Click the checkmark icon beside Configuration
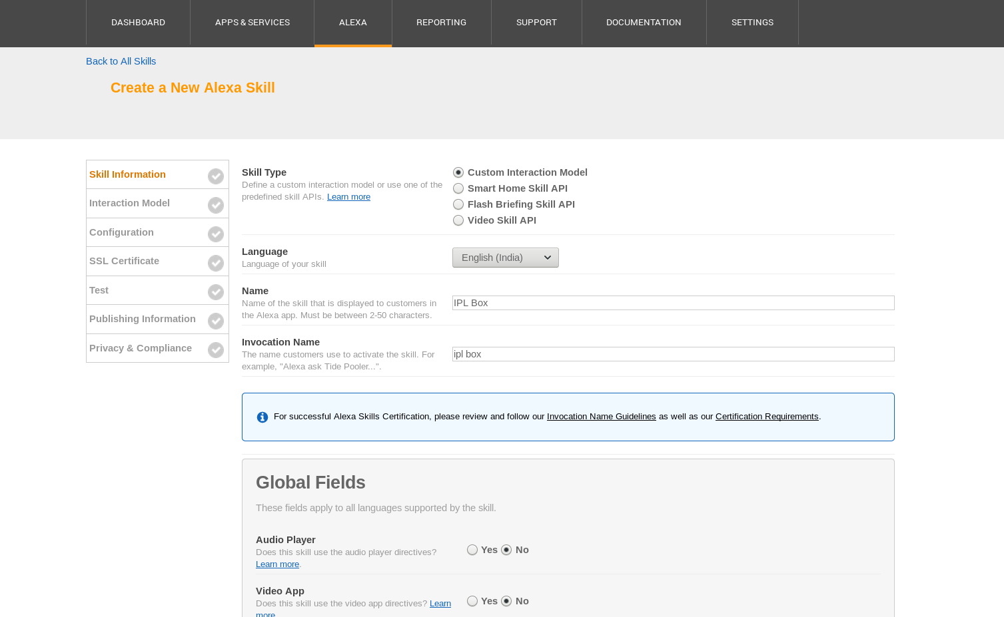 pyautogui.click(x=216, y=234)
